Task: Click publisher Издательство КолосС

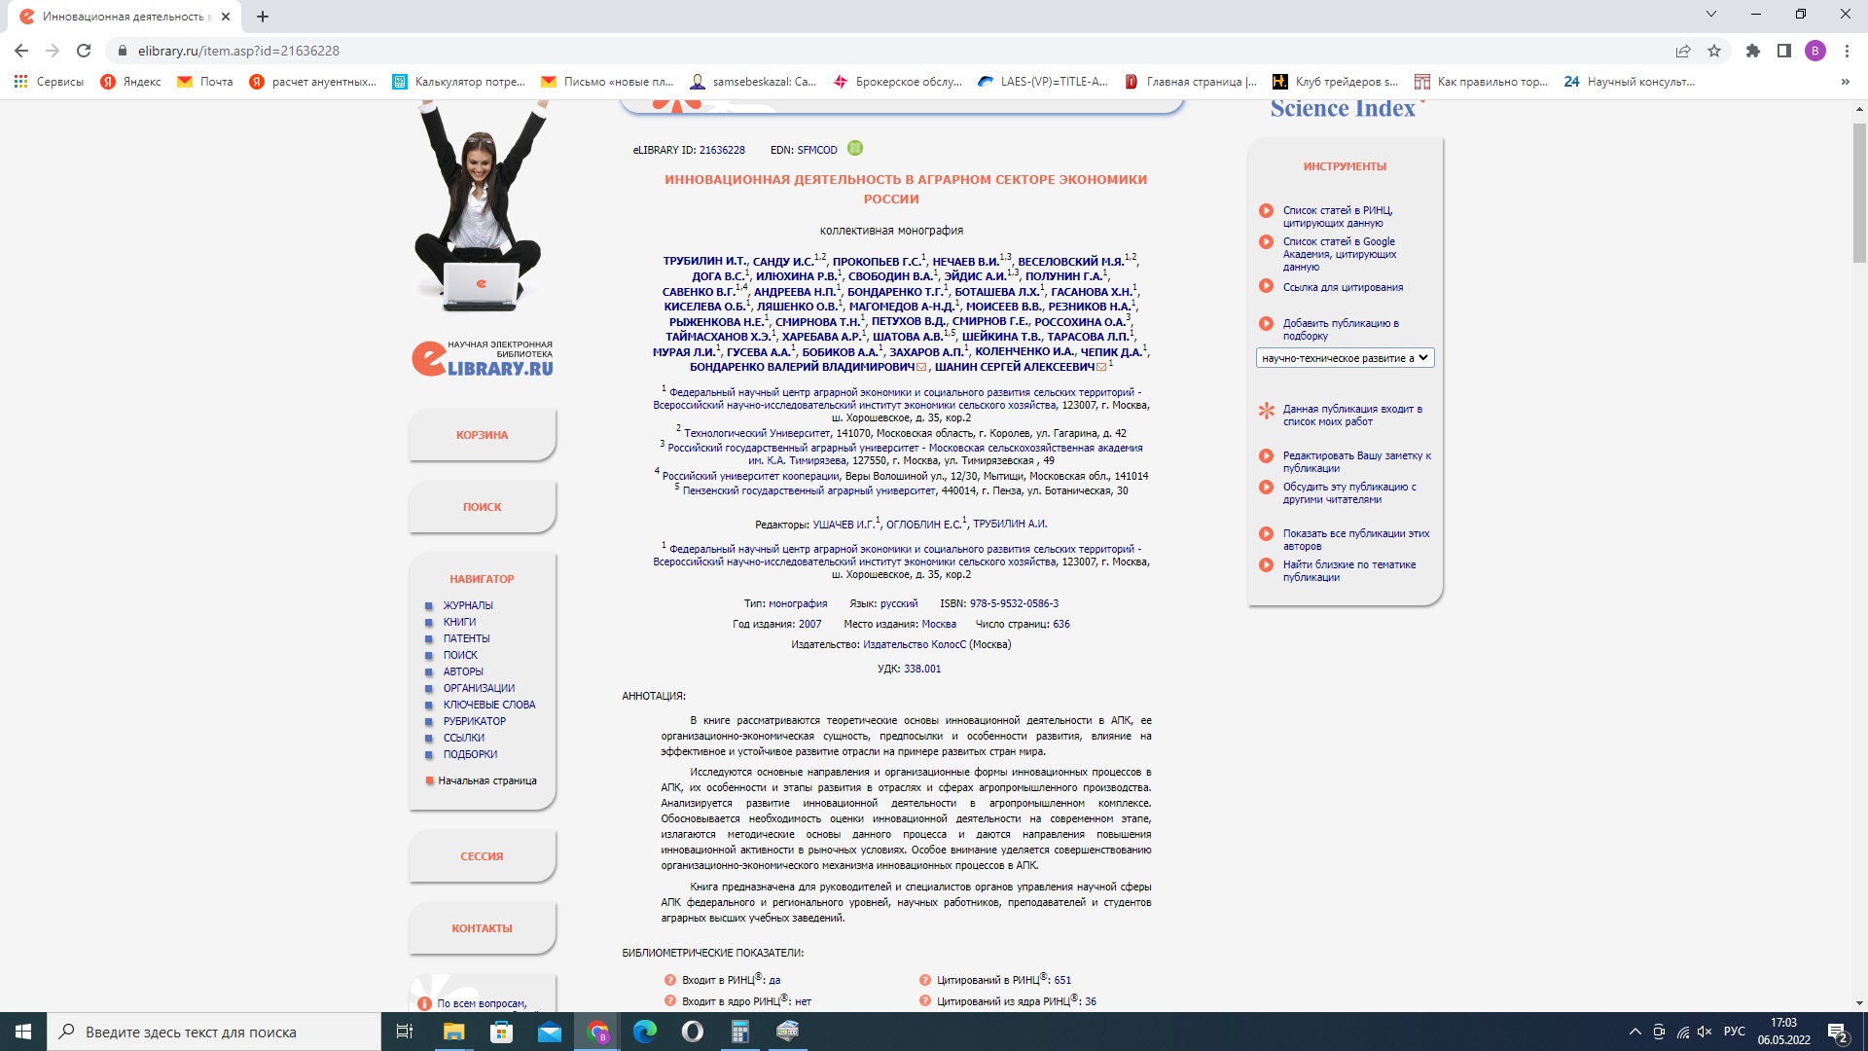Action: (x=915, y=644)
